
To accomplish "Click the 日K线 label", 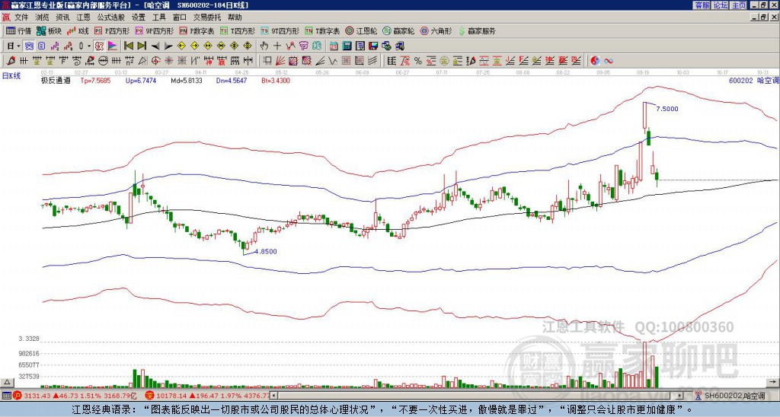I will [11, 75].
